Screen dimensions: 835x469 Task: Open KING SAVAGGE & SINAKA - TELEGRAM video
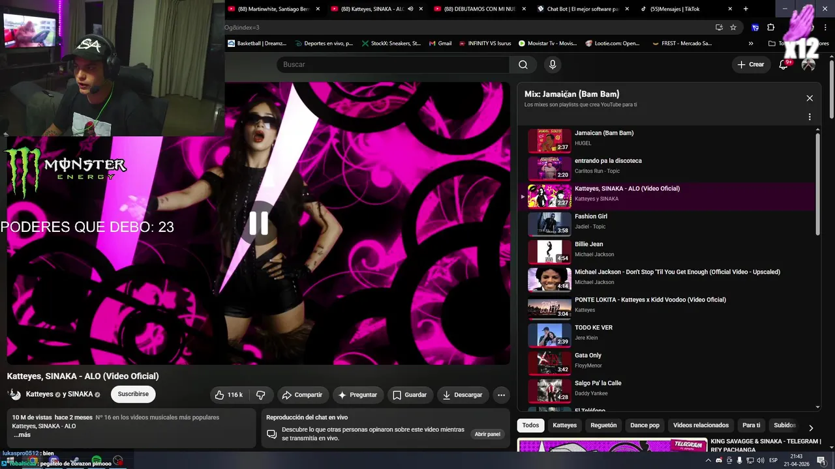[765, 446]
